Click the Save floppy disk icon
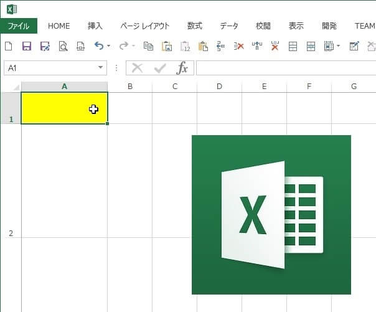The width and height of the screenshot is (376, 312). pyautogui.click(x=27, y=46)
